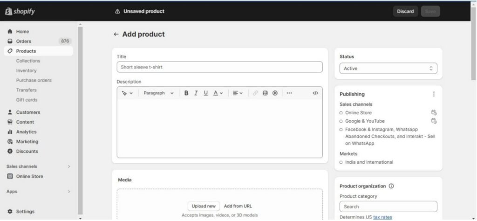477x221 pixels.
Task: Open the Status Active dropdown
Action: pyautogui.click(x=388, y=69)
